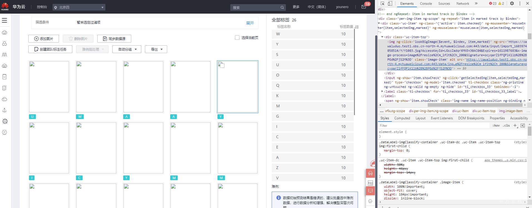Click the tag list vertical scrollbar
The height and width of the screenshot is (208, 532).
coord(354,72)
